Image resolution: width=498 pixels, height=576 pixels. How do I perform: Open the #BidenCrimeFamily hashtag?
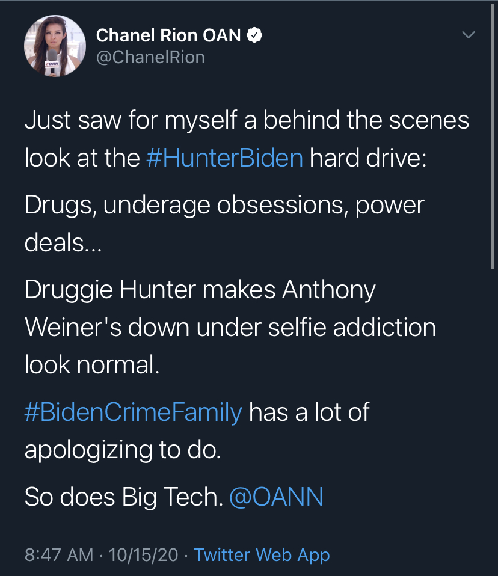click(x=133, y=412)
